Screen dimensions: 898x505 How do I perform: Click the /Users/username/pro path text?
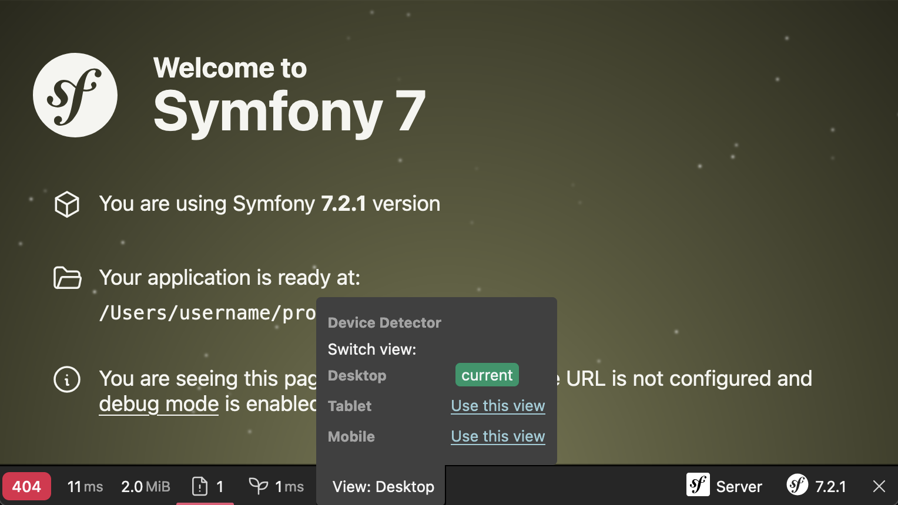207,313
